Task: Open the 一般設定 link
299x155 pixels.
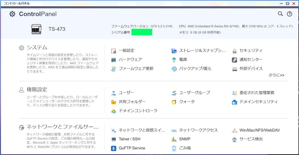Action: click(126, 51)
